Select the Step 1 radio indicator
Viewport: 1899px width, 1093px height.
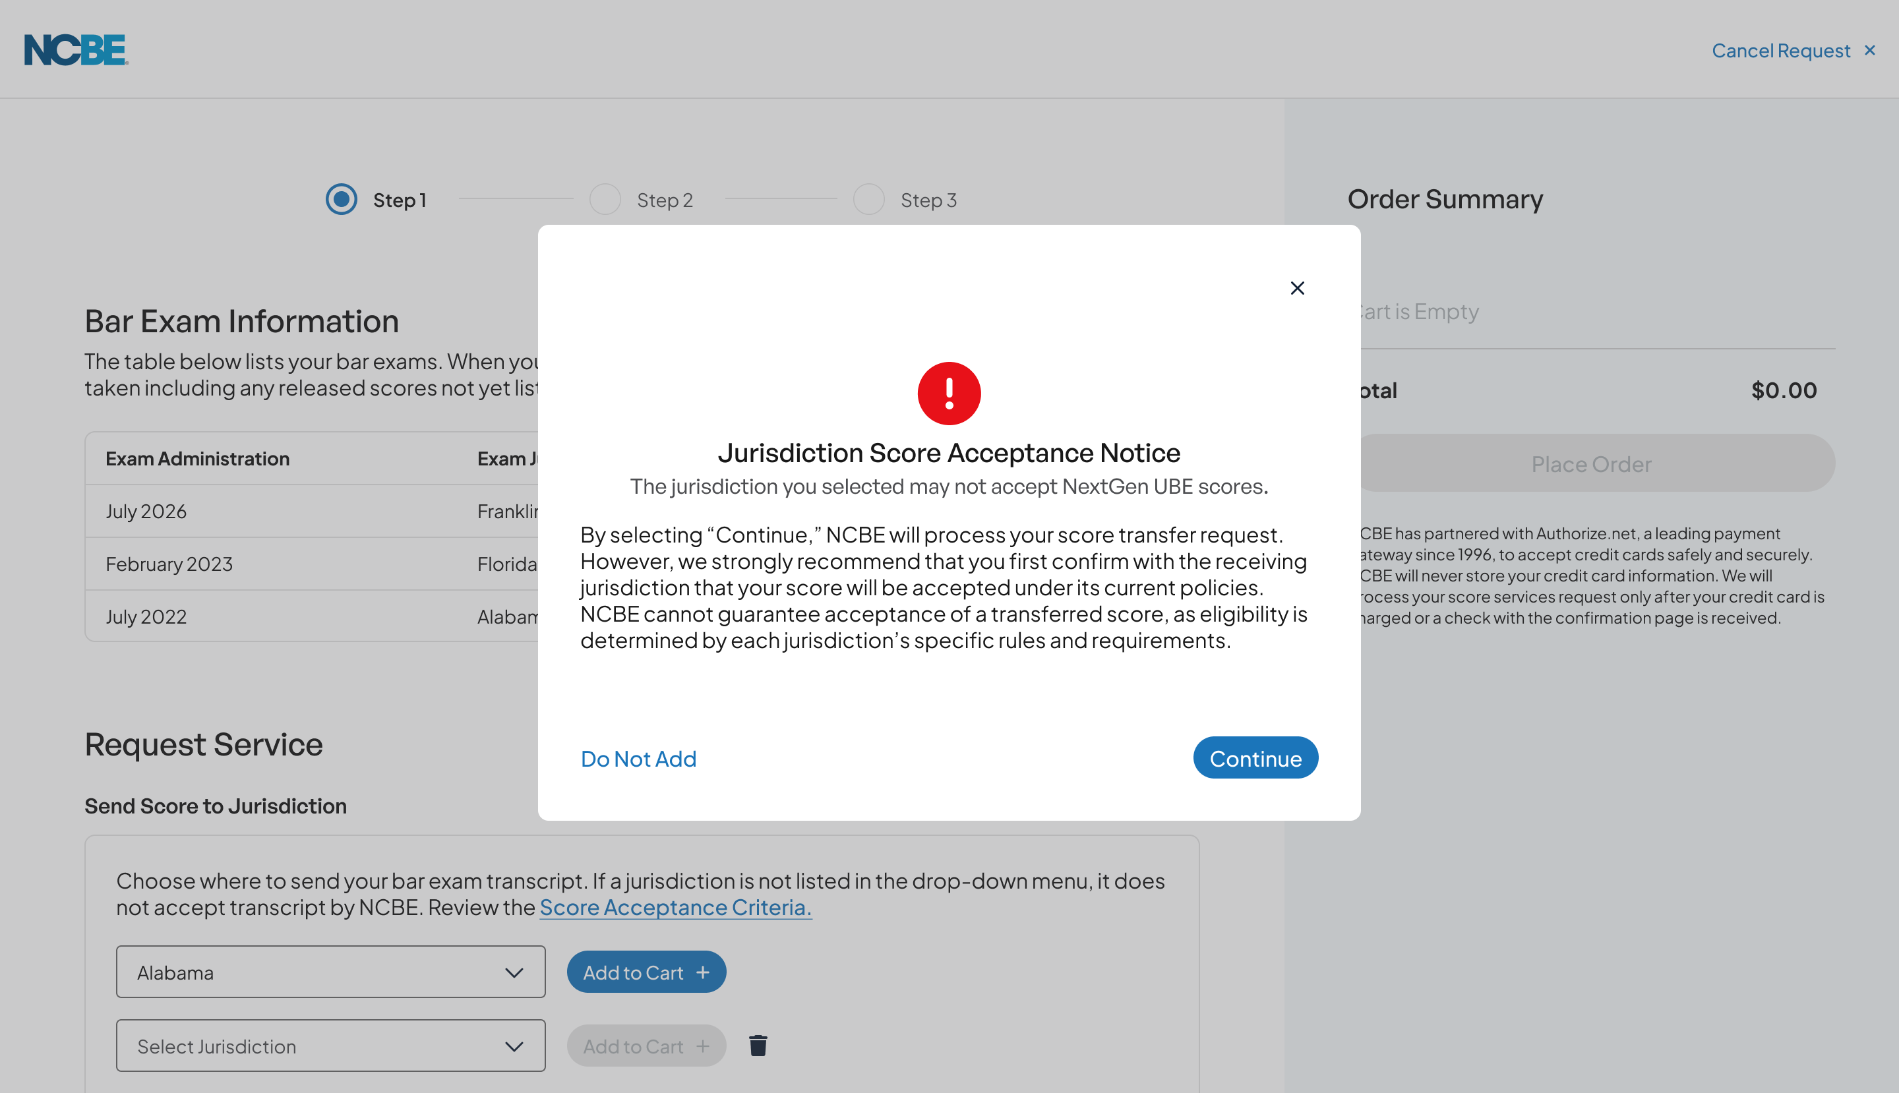342,200
